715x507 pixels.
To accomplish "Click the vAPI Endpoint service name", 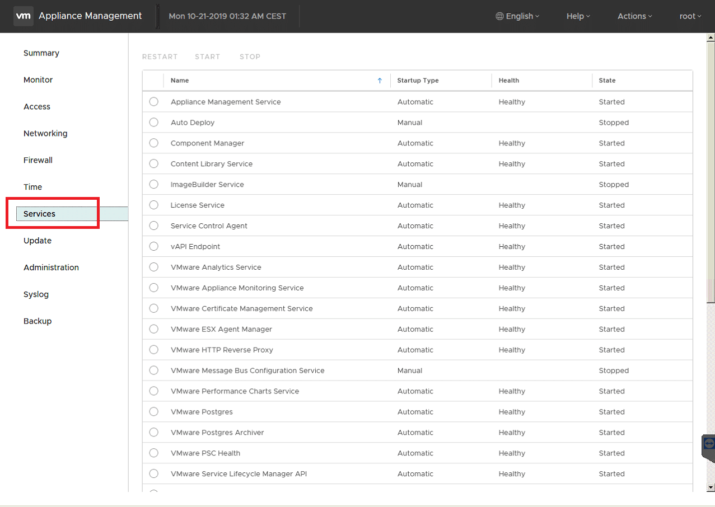I will coord(195,247).
